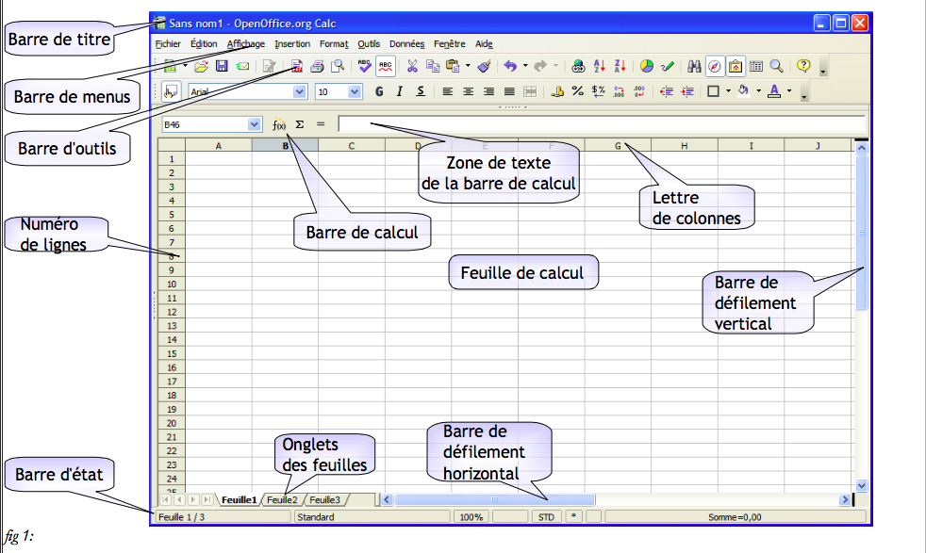Viewport: 926px width, 553px height.
Task: Sort ascending A to Z
Action: (x=600, y=66)
